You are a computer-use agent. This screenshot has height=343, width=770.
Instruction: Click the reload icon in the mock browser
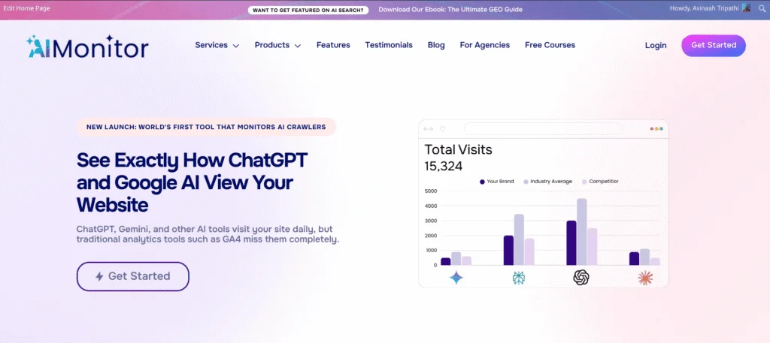tap(443, 129)
